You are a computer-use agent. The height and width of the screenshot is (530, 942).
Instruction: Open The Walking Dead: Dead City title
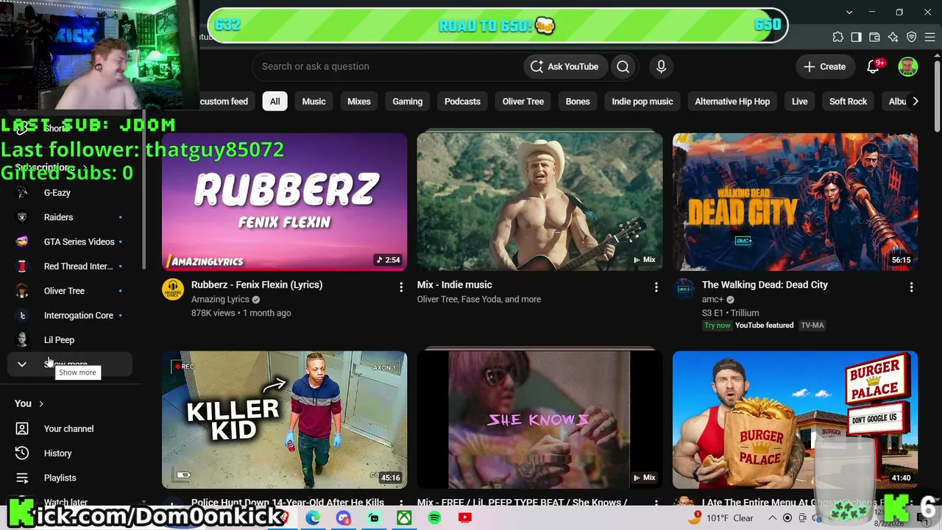click(x=765, y=285)
